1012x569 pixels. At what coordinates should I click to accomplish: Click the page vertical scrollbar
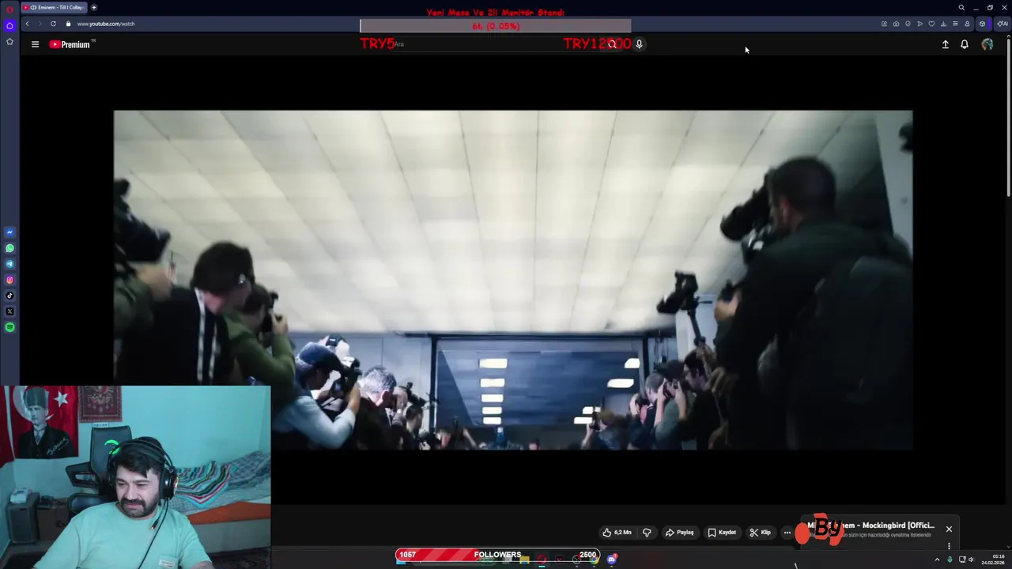coord(1008,119)
